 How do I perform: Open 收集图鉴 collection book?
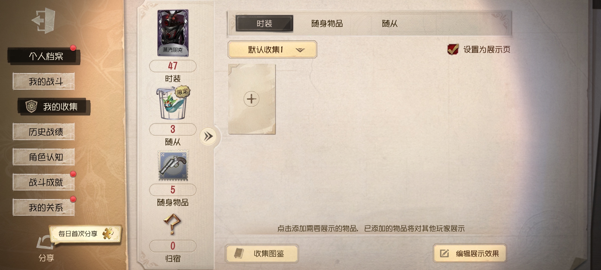click(x=262, y=254)
